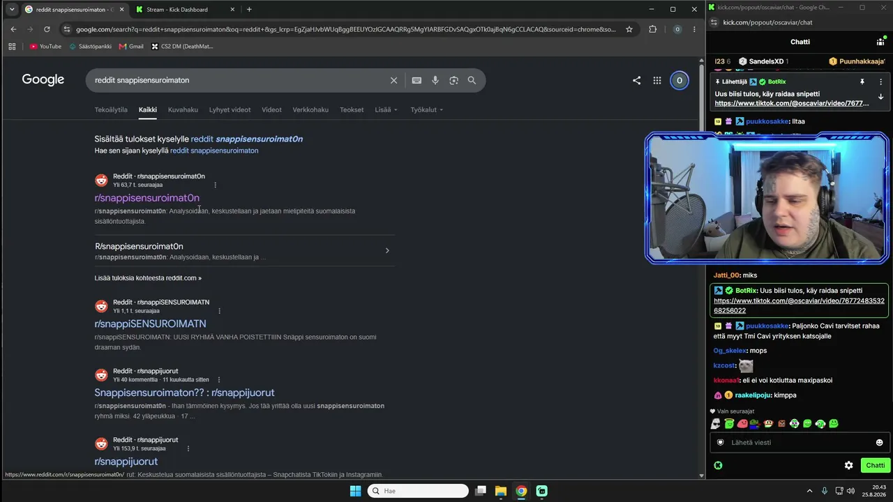Image resolution: width=893 pixels, height=502 pixels.
Task: Share the search results page
Action: 636,80
